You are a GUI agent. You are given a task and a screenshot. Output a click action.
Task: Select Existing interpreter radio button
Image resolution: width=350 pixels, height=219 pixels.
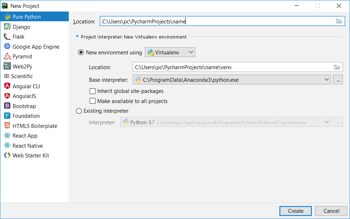click(79, 111)
